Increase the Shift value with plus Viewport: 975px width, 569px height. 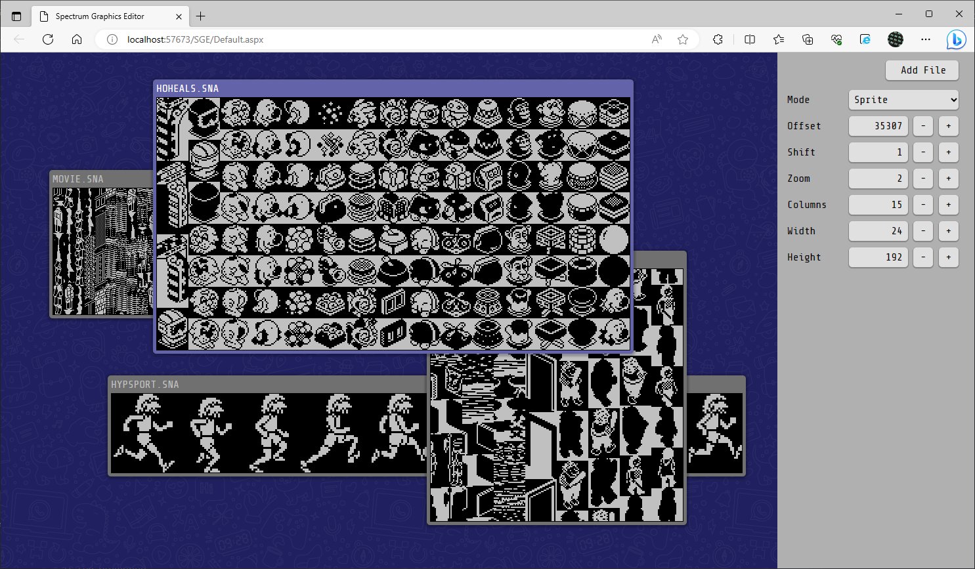[948, 152]
